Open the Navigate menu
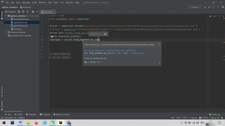This screenshot has width=225, height=126. point(26,2)
